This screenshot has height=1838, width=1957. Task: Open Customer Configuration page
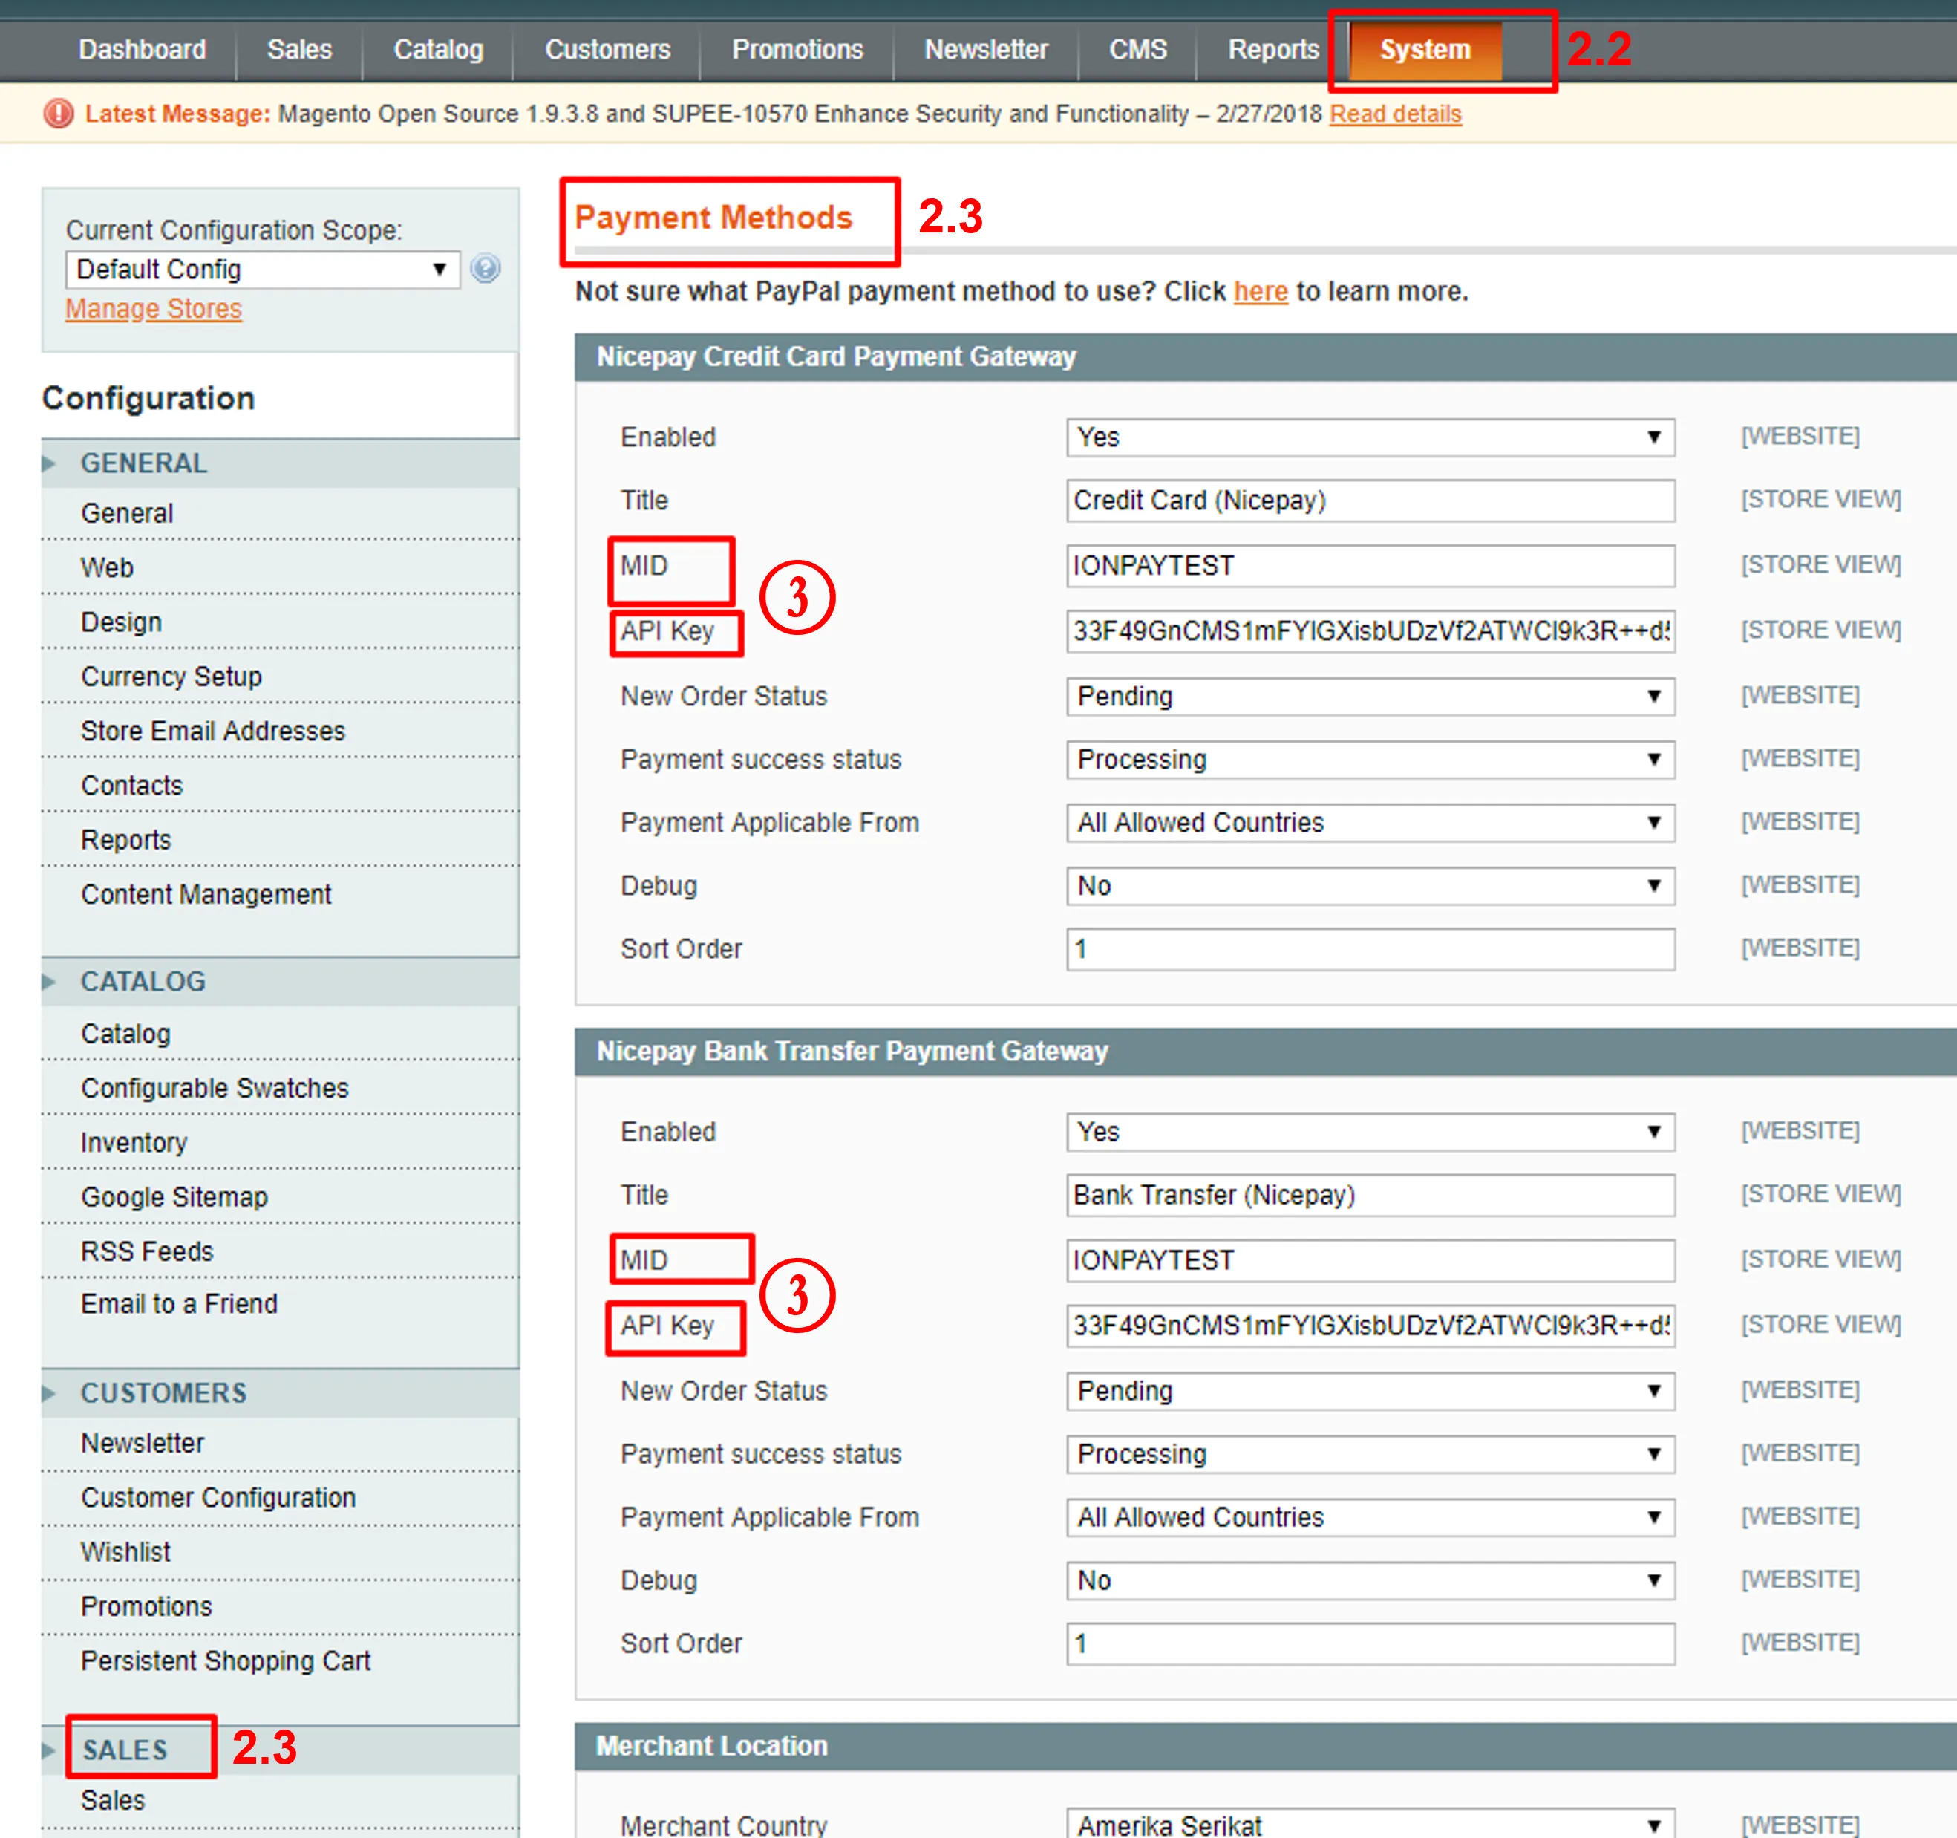[x=280, y=1497]
